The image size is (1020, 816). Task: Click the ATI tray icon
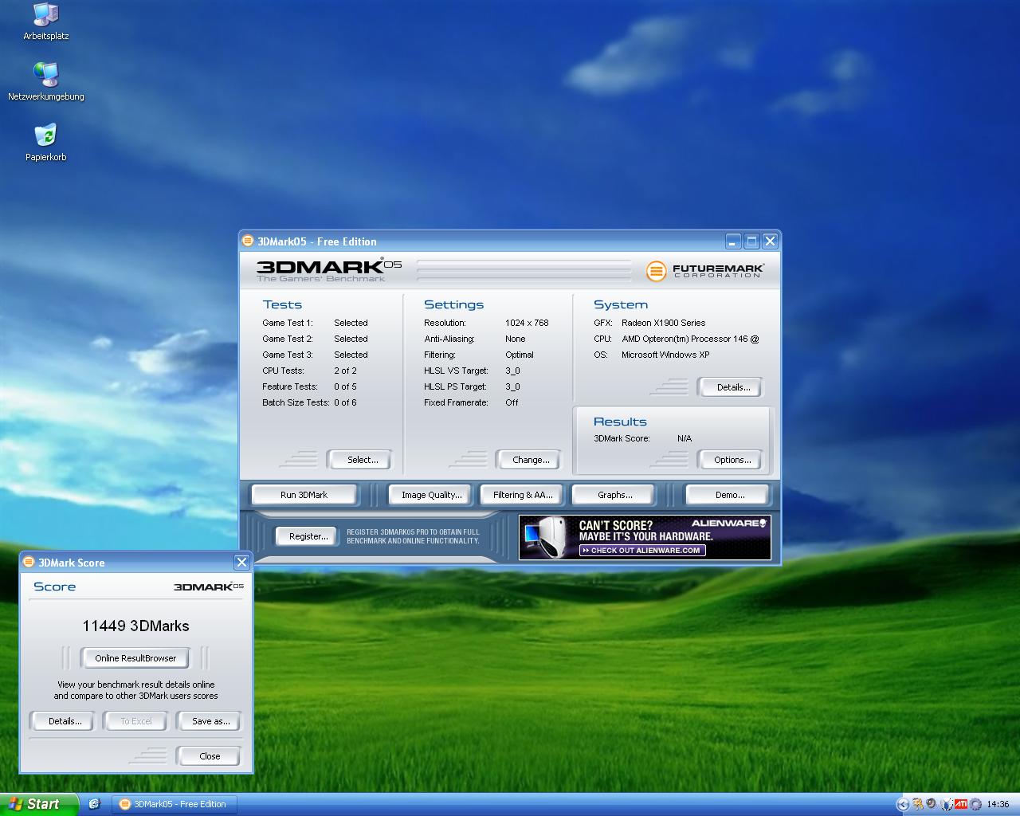961,804
